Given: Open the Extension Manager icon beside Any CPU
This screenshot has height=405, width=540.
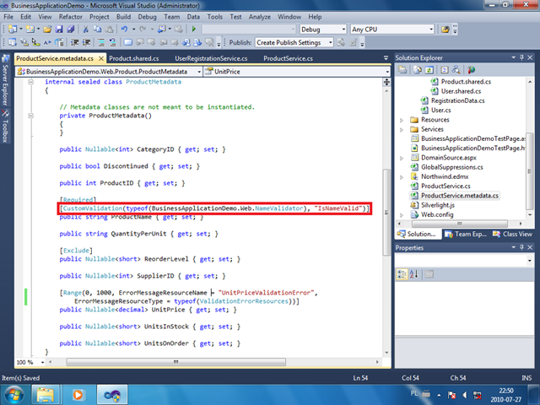Looking at the screenshot, I should 445,30.
